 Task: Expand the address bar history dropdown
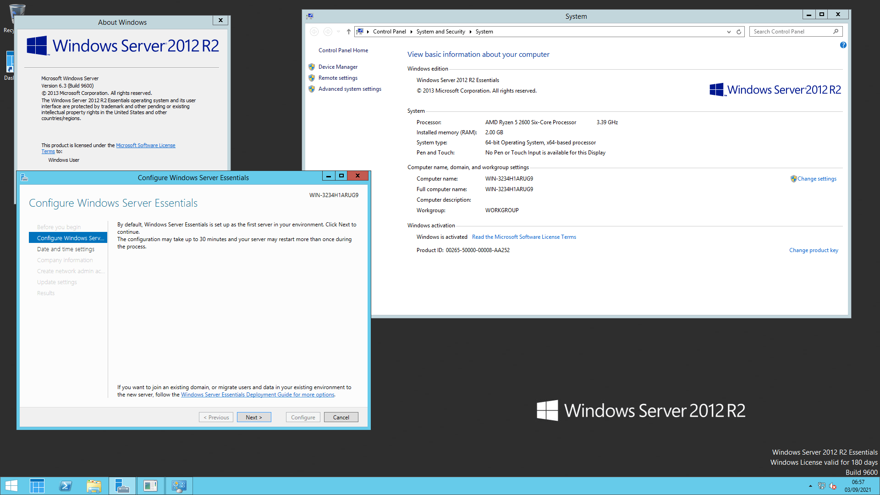729,32
